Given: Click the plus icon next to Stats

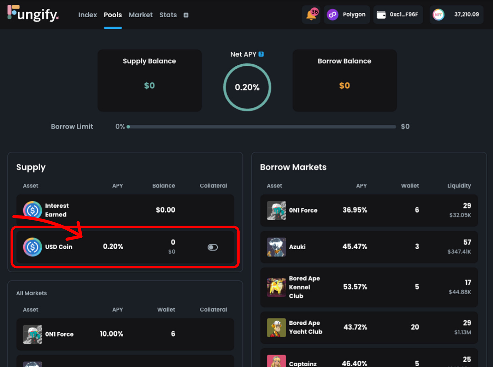Looking at the screenshot, I should pos(186,15).
